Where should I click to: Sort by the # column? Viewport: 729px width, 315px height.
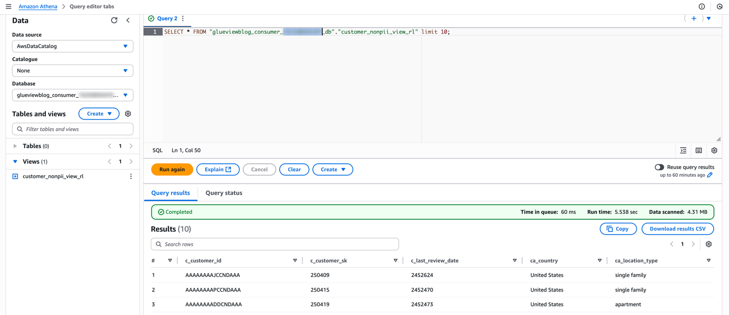coord(170,261)
